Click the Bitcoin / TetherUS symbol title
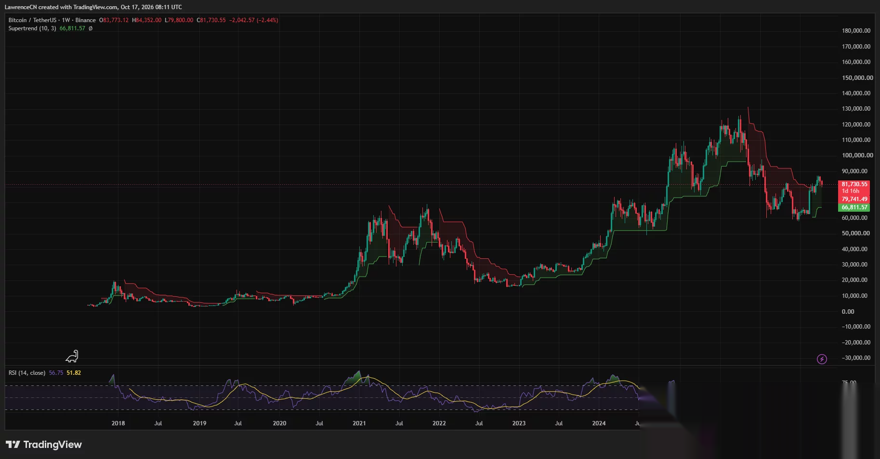This screenshot has height=459, width=880. 32,20
